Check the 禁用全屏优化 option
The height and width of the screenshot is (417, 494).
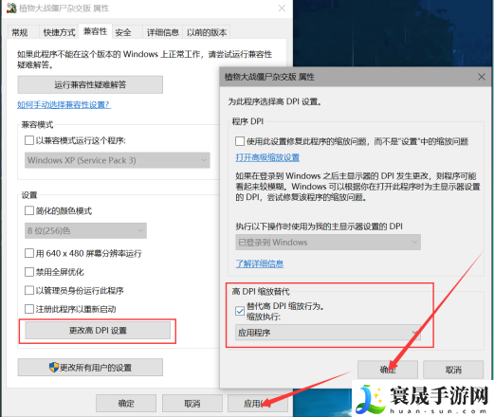[29, 272]
